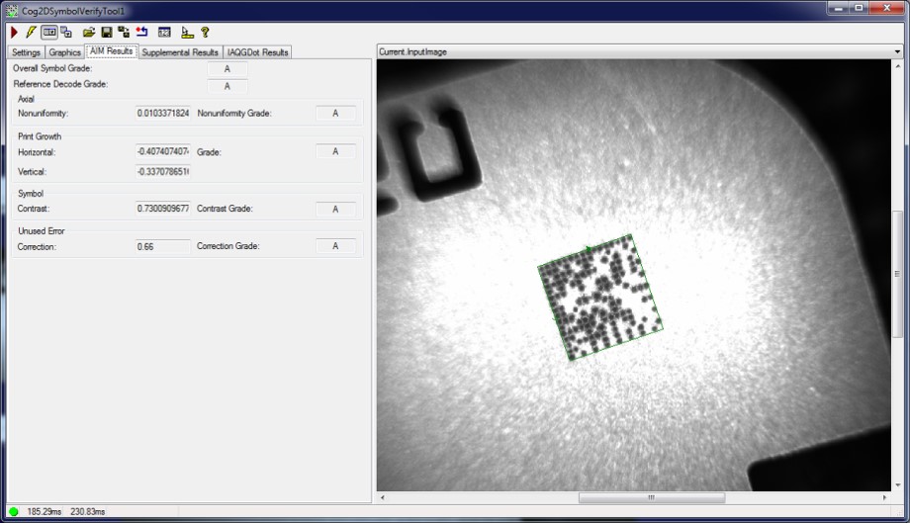910x523 pixels.
Task: Click the Reference Decode Grade value field
Action: [x=227, y=86]
